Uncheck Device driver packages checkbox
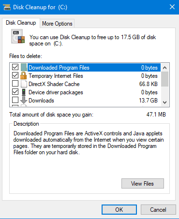The image size is (179, 219). coord(15,92)
